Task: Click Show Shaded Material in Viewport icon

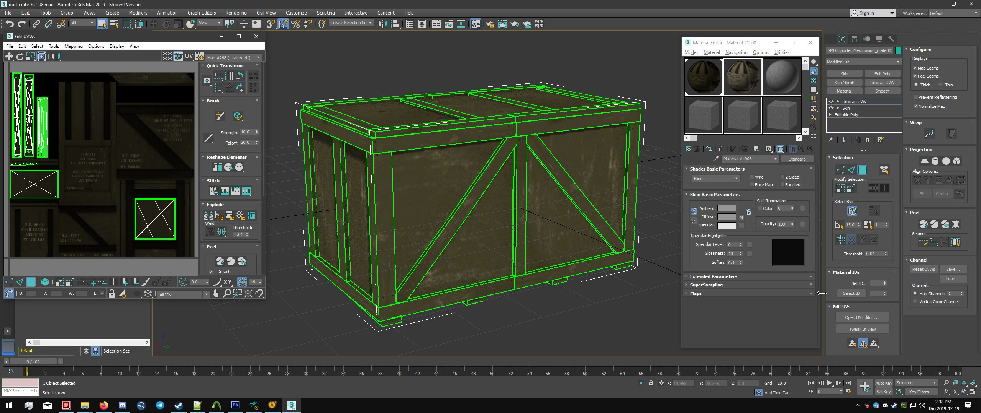Action: (781, 149)
